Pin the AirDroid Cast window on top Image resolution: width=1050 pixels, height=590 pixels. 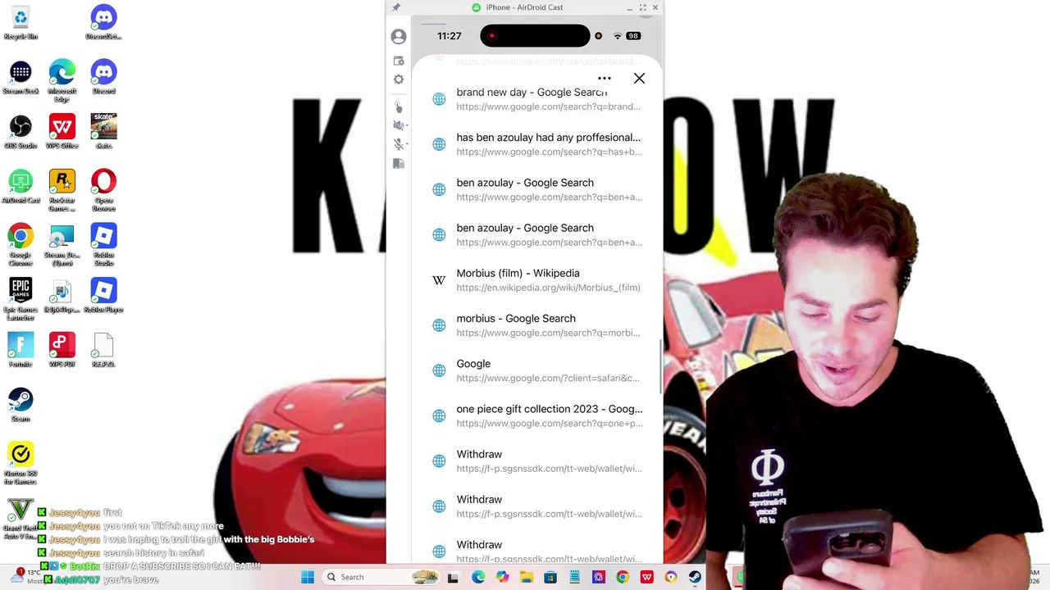pos(396,7)
